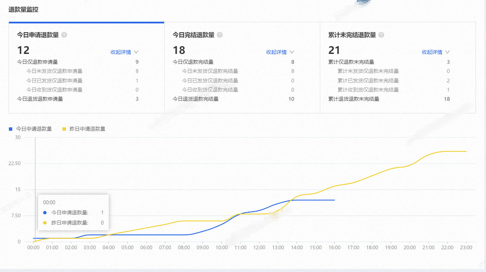Viewport: 486px width, 272px height.
Task: Collapse details chevron in 今日完结退款量 card
Action: [292, 52]
